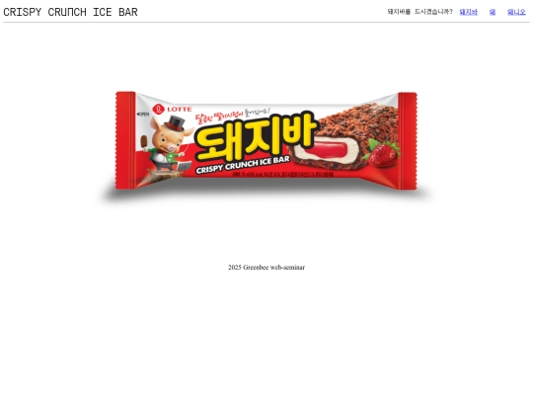Click the question text 돼지바를 드시겠습니까?
Viewport: 533px width, 400px height.
click(420, 12)
